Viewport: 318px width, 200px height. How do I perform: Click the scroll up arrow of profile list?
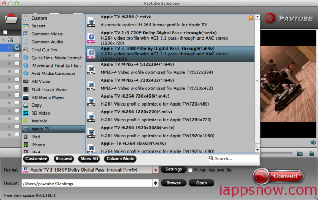258,17
